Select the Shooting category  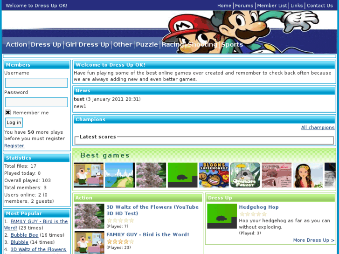pyautogui.click(x=202, y=45)
